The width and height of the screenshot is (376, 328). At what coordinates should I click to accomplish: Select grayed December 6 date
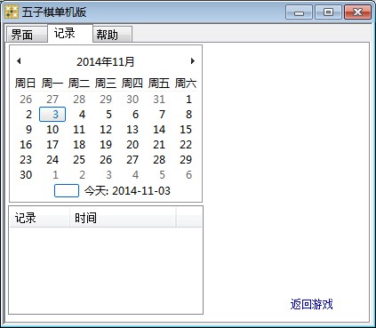pyautogui.click(x=188, y=175)
